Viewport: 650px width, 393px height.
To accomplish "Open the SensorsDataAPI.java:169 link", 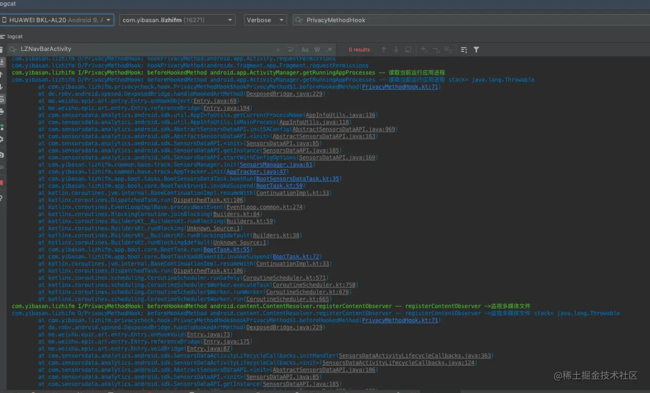I will coord(337,157).
